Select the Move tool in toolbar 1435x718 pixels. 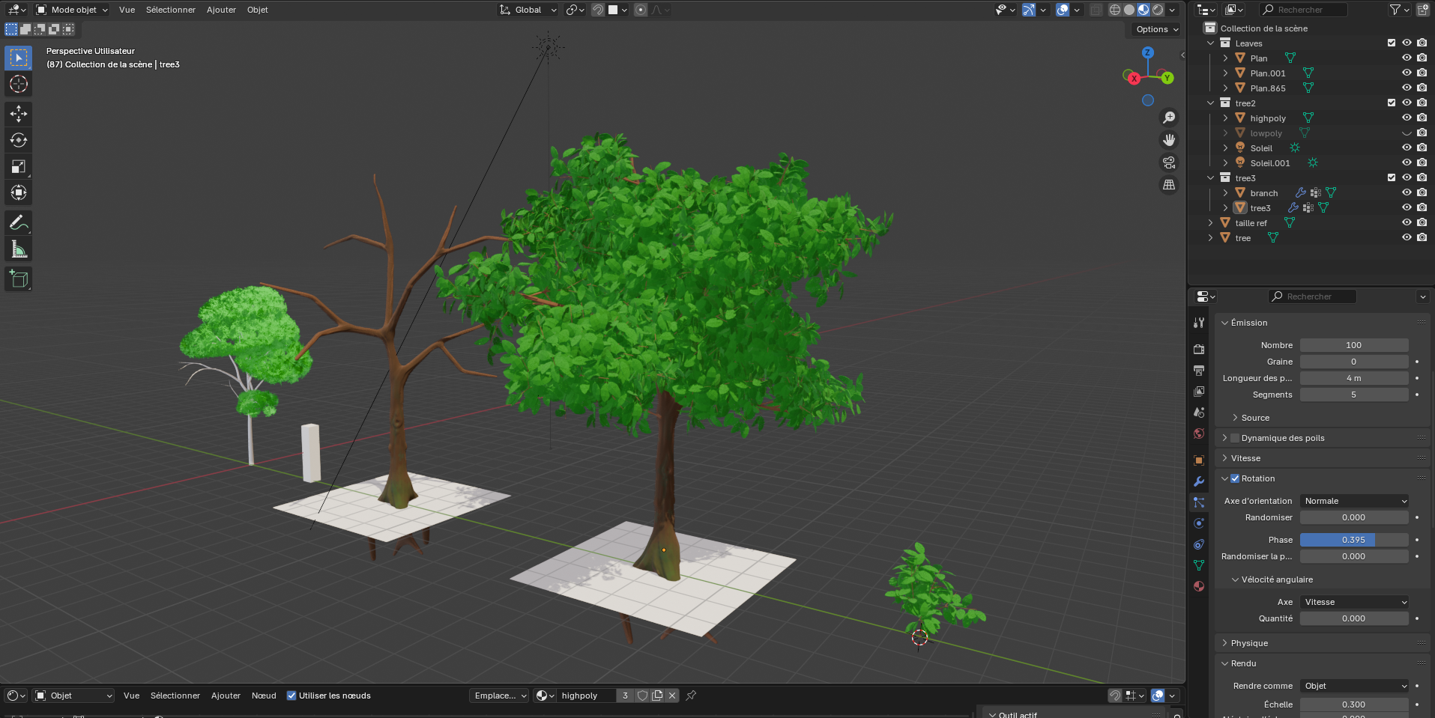tap(19, 114)
